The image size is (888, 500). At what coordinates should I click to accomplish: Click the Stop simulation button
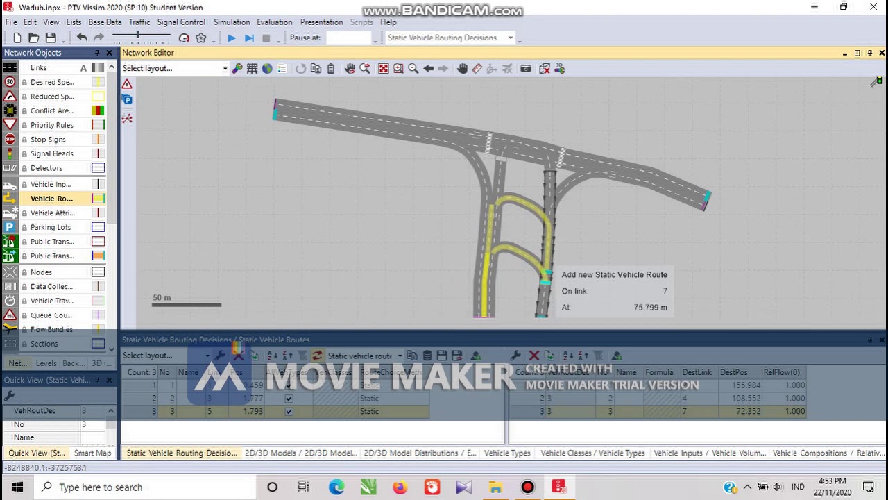click(x=266, y=37)
